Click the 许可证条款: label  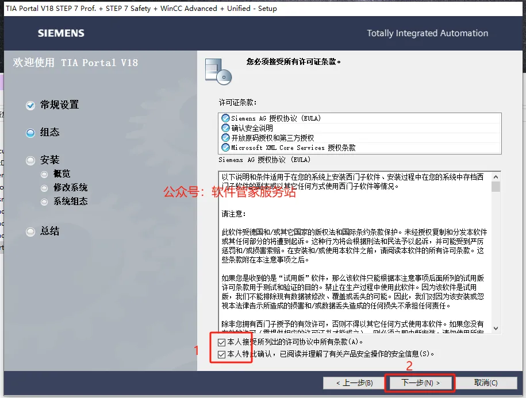pos(237,102)
